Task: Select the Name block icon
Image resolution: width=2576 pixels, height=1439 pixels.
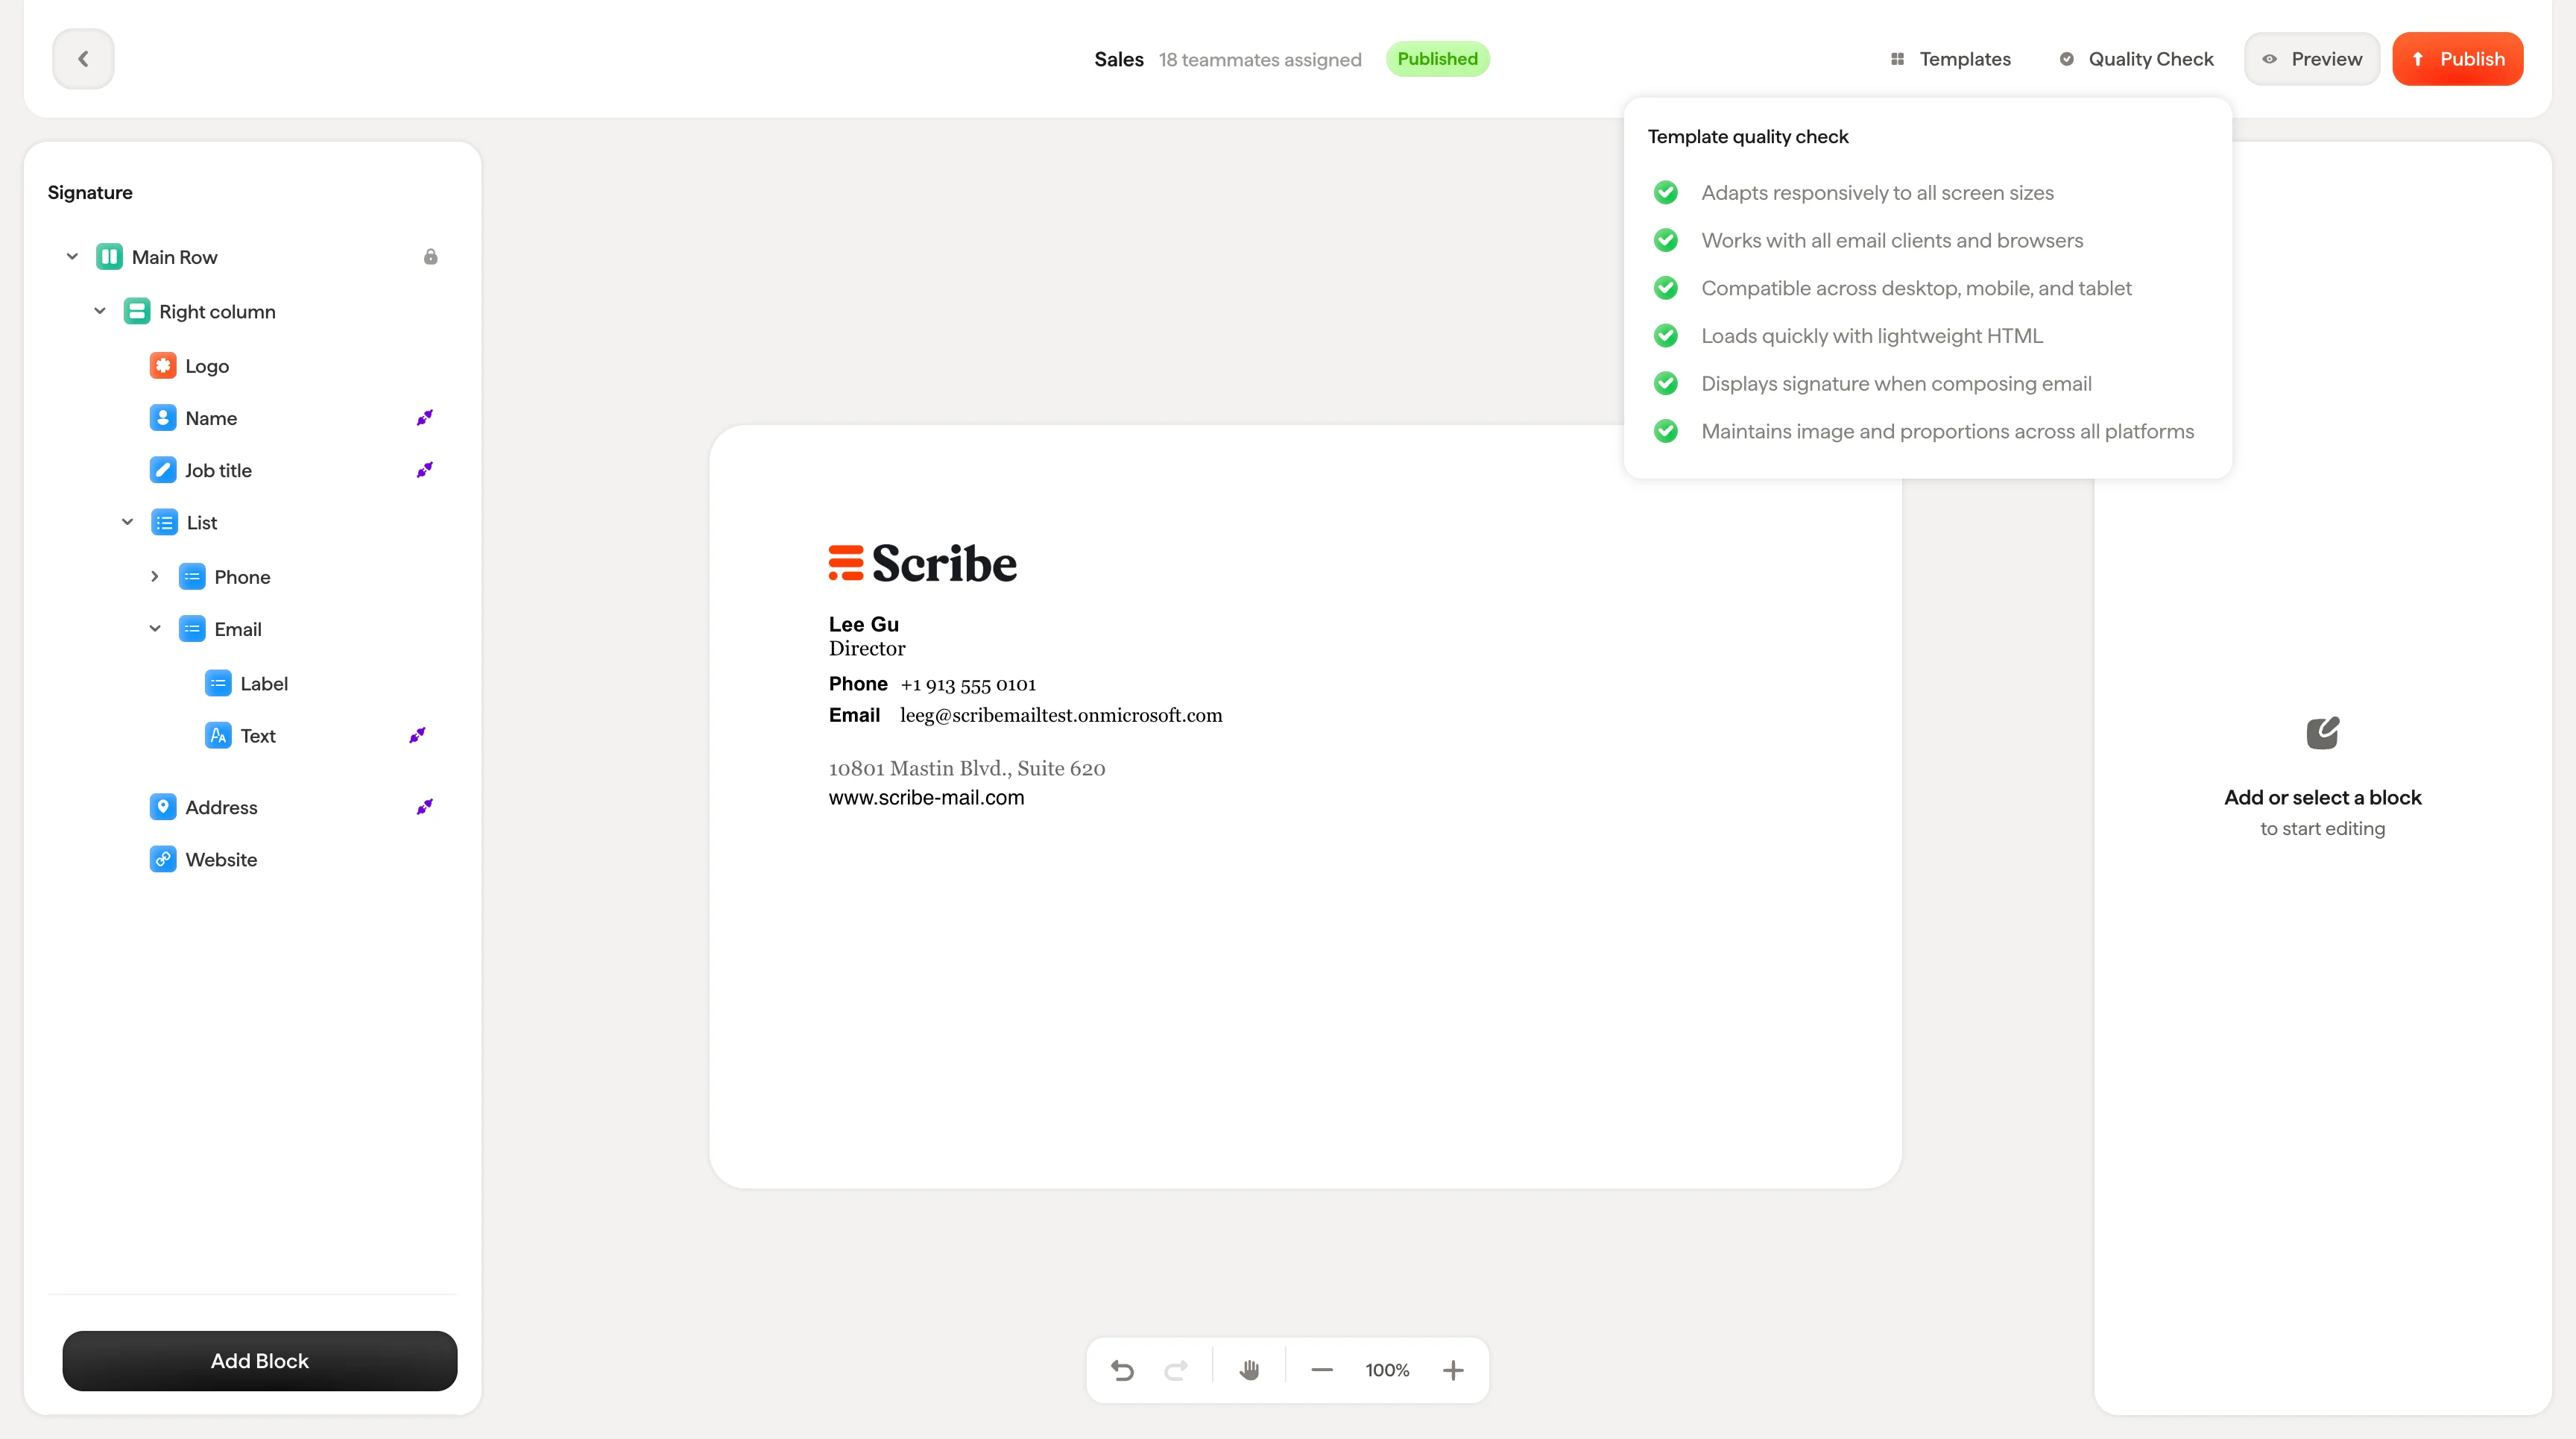Action: click(x=163, y=418)
